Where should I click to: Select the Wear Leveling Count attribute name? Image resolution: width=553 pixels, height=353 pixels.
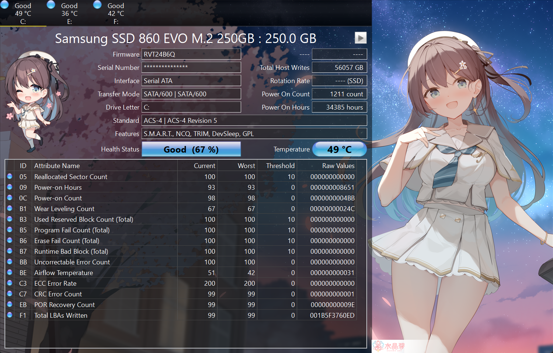tap(65, 209)
